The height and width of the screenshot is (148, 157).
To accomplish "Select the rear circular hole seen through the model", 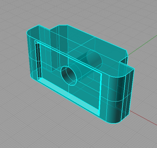I will (94, 59).
